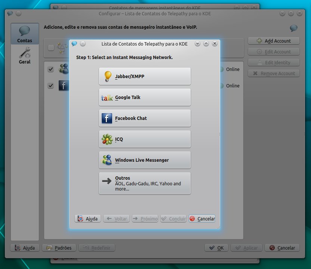Toggle the Messenger account checkbox
The image size is (311, 269).
click(51, 69)
